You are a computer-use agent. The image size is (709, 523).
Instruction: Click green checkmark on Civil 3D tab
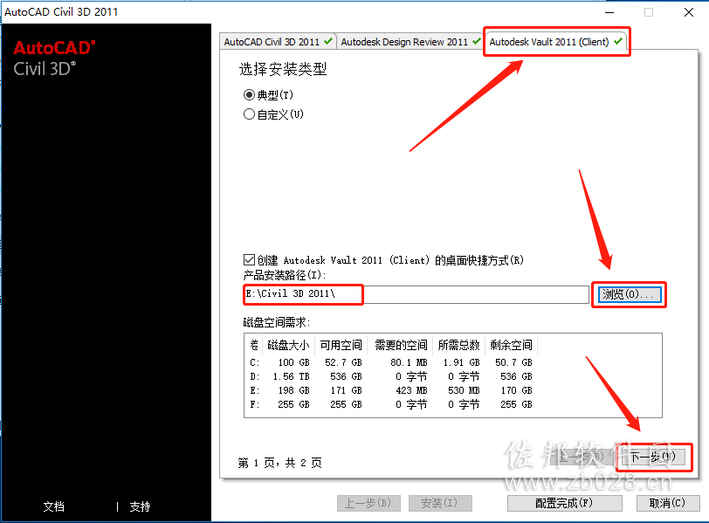point(328,42)
